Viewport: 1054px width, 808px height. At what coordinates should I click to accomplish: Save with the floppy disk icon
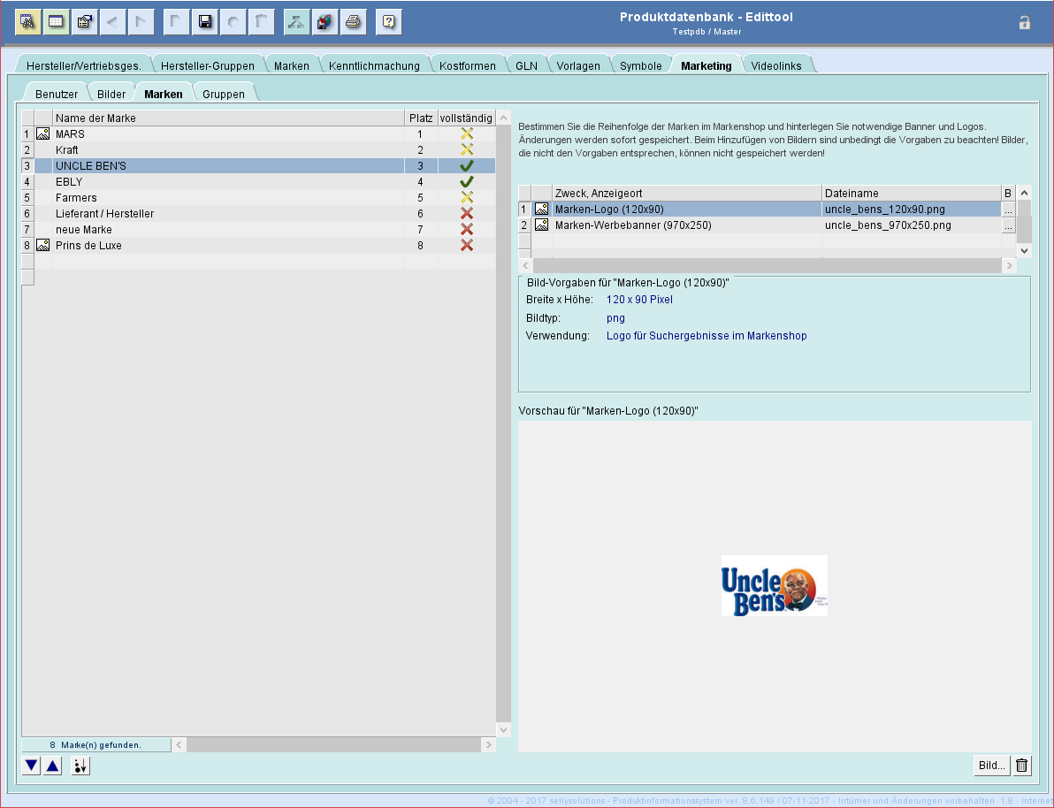[205, 21]
